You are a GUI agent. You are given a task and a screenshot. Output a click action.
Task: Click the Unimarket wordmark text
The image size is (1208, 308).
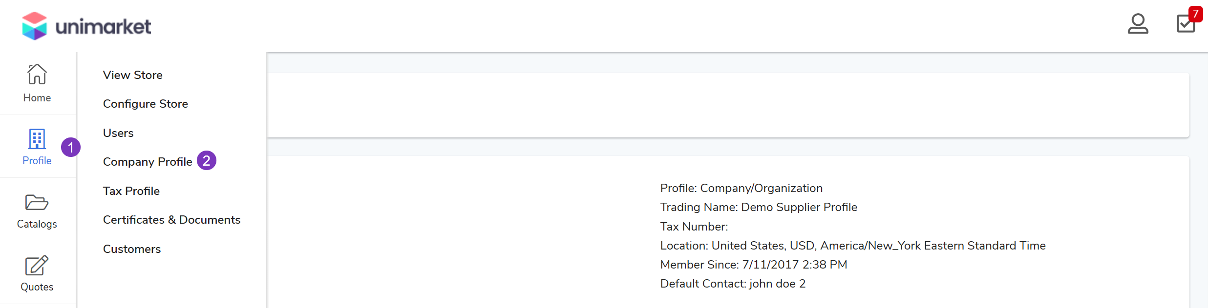tap(104, 27)
